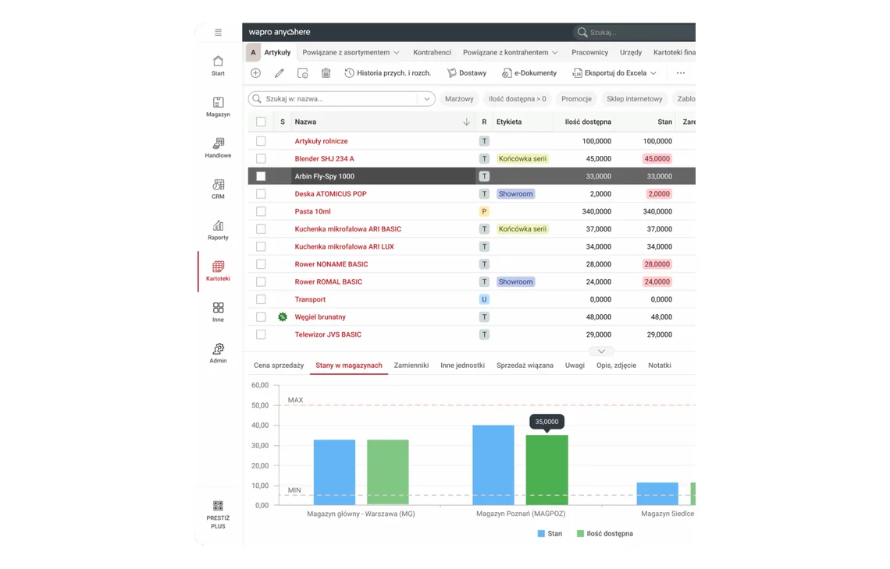
Task: Click the pencil edit icon
Action: [x=279, y=73]
